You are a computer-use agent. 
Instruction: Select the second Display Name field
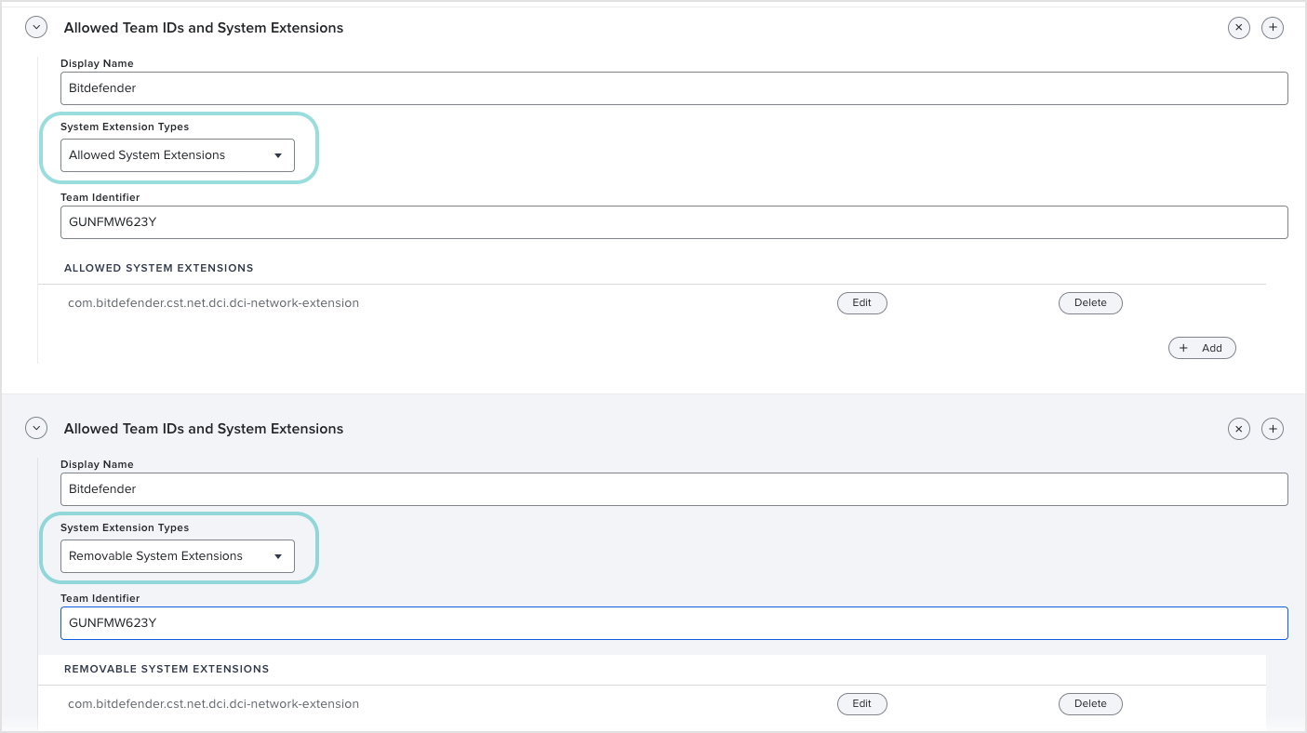tap(372, 488)
